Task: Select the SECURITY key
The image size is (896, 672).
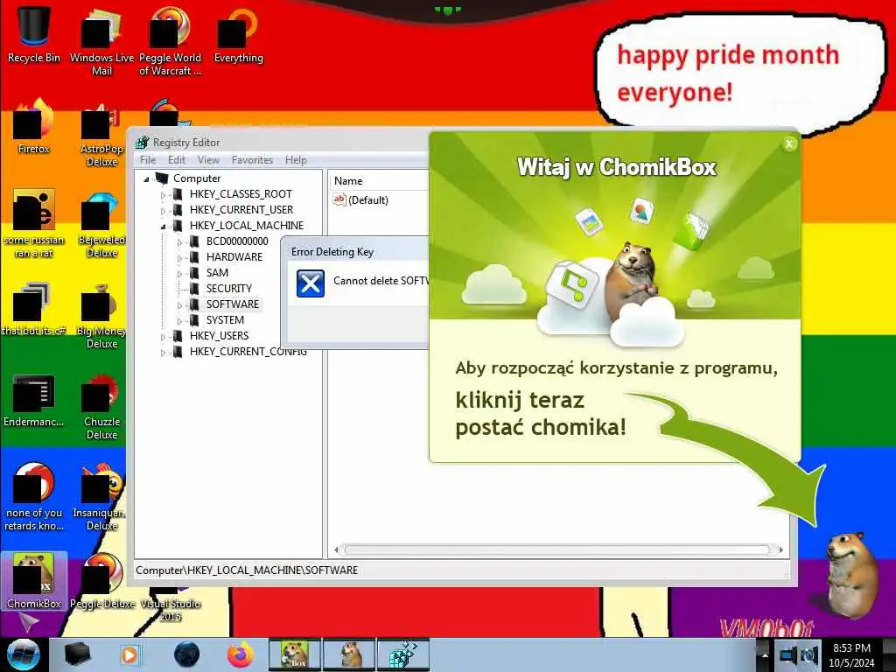Action: pyautogui.click(x=228, y=289)
